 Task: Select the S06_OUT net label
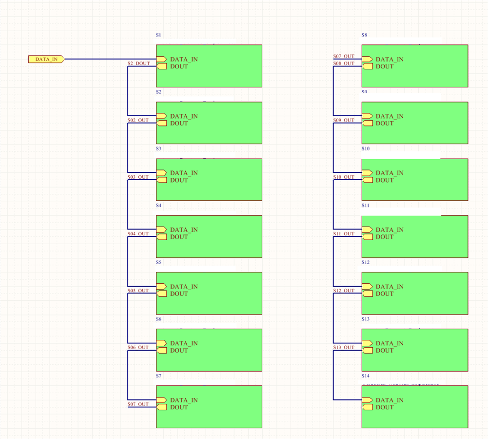tap(138, 347)
